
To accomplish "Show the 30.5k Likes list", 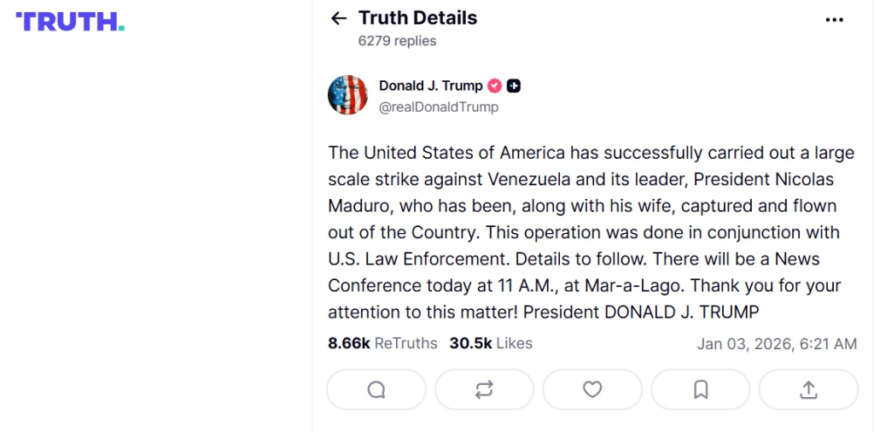I will pos(491,343).
